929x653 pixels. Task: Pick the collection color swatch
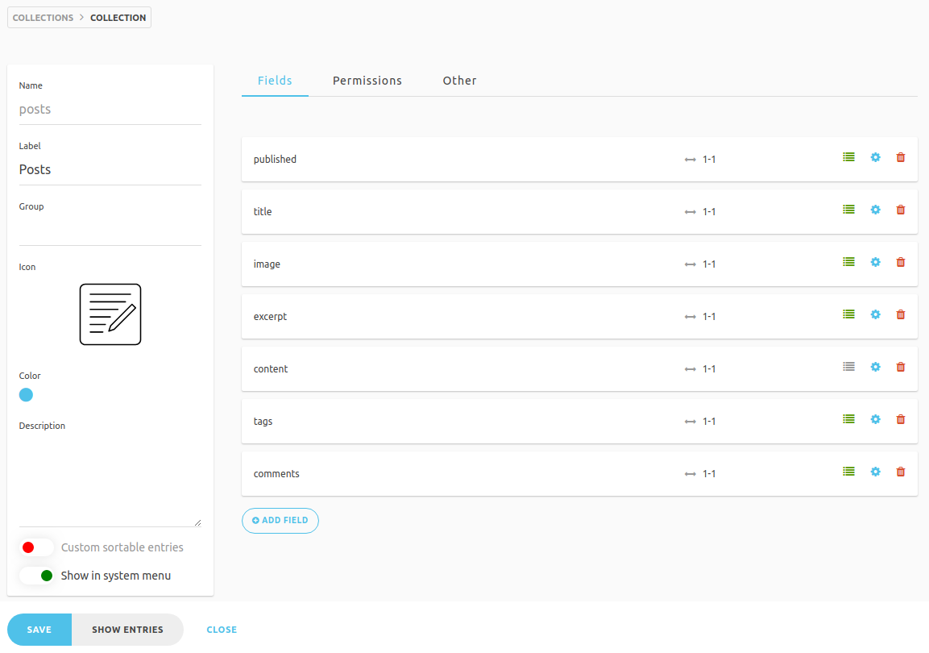coord(26,395)
